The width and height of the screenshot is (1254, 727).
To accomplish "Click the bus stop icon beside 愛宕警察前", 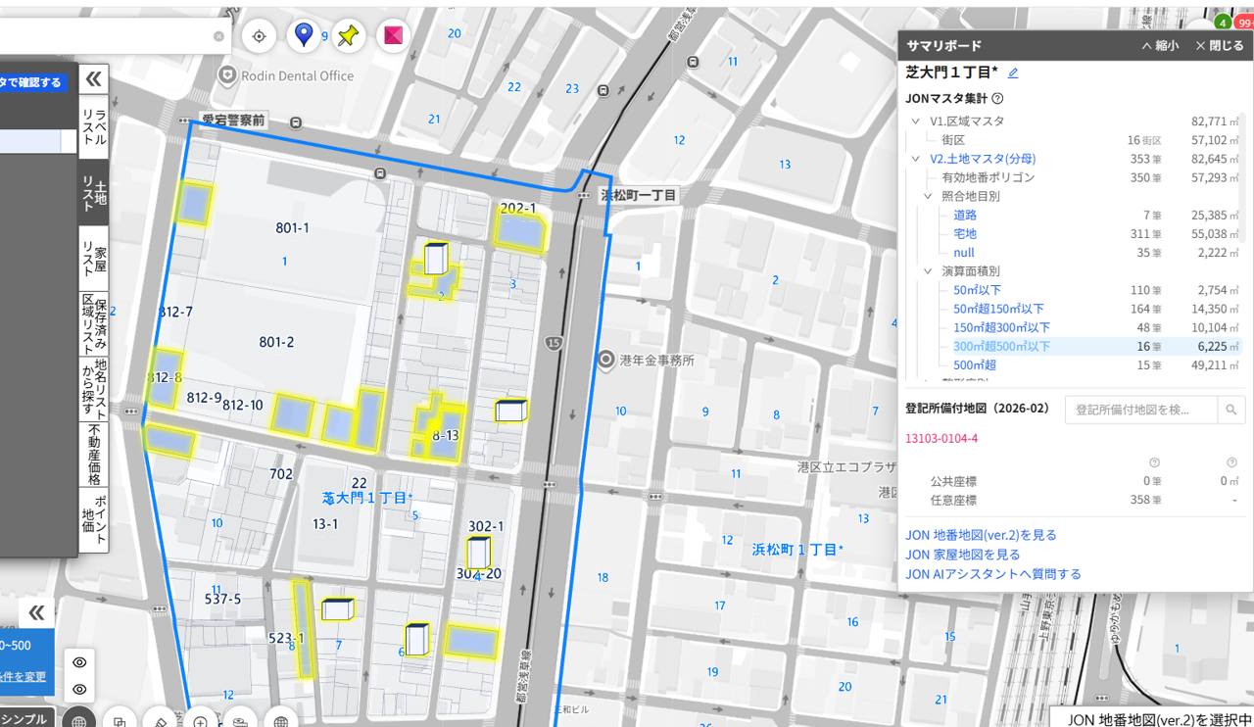I will click(296, 124).
